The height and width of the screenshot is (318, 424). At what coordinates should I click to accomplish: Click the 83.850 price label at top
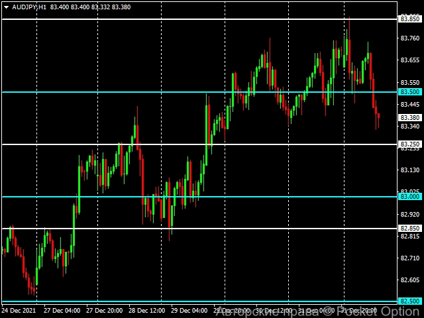coord(409,19)
